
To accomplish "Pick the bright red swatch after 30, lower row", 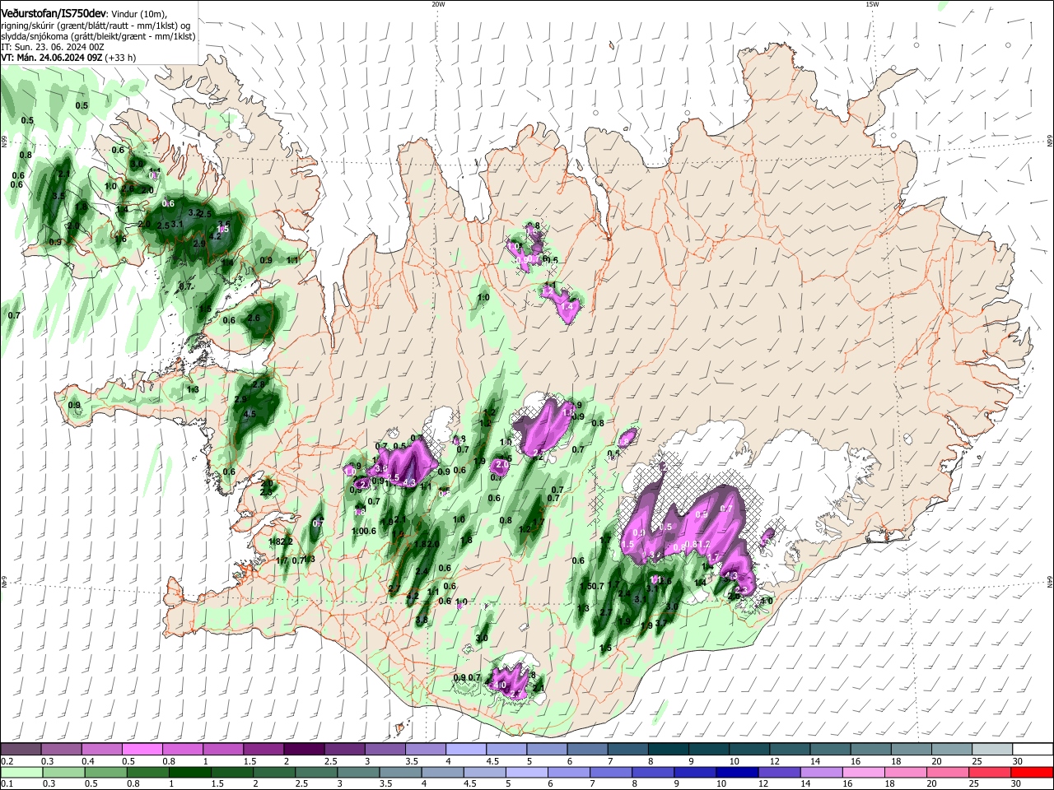I will (x=1032, y=772).
